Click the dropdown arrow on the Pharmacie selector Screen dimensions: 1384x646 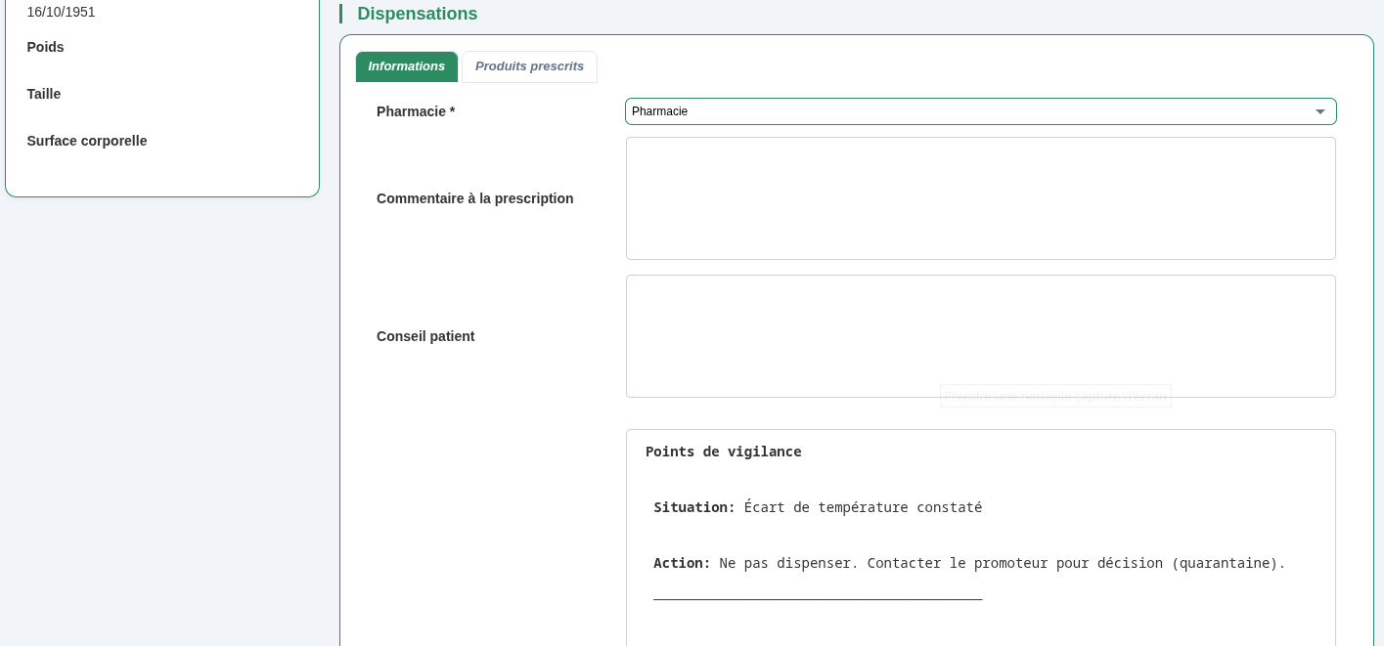[x=1320, y=111]
